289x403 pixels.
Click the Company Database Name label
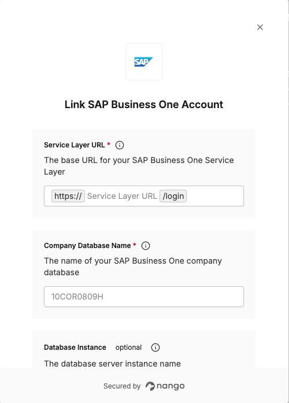88,246
